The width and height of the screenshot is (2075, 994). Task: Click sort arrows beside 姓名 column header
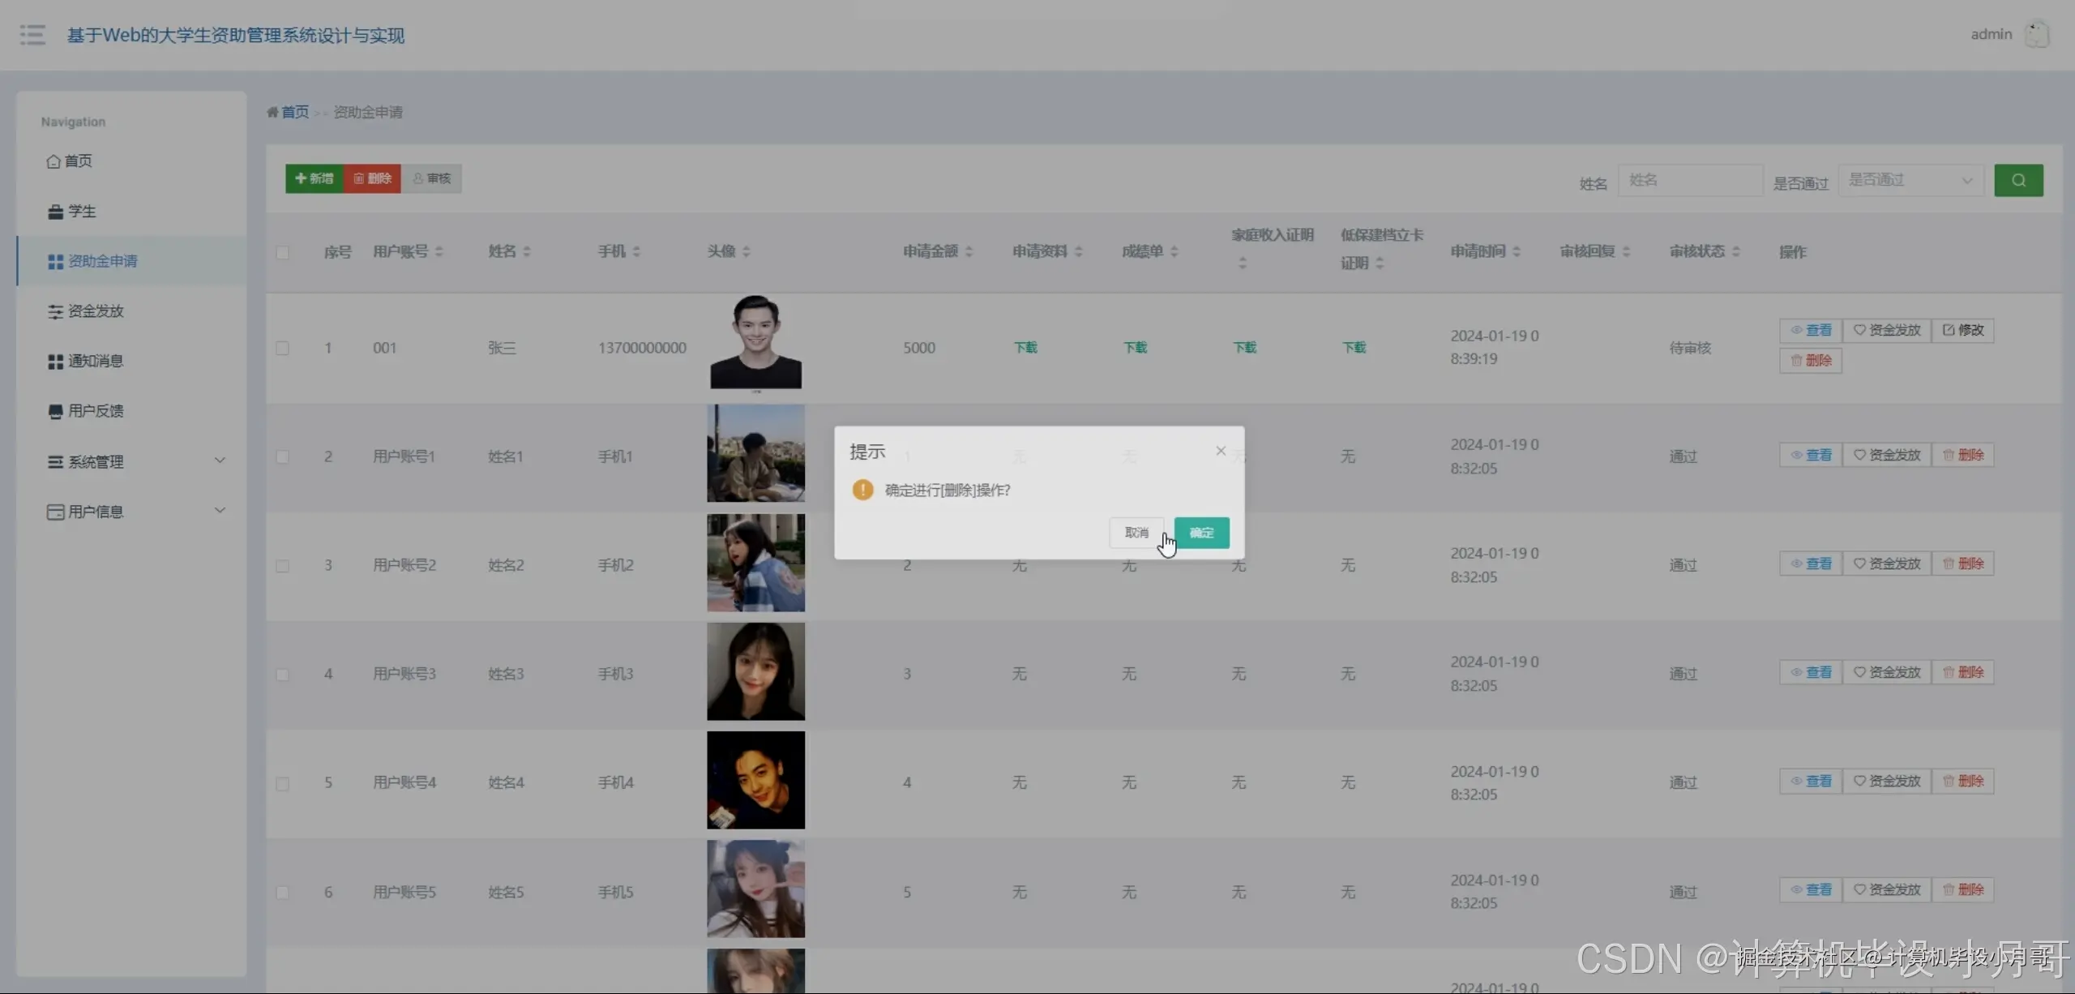click(527, 251)
